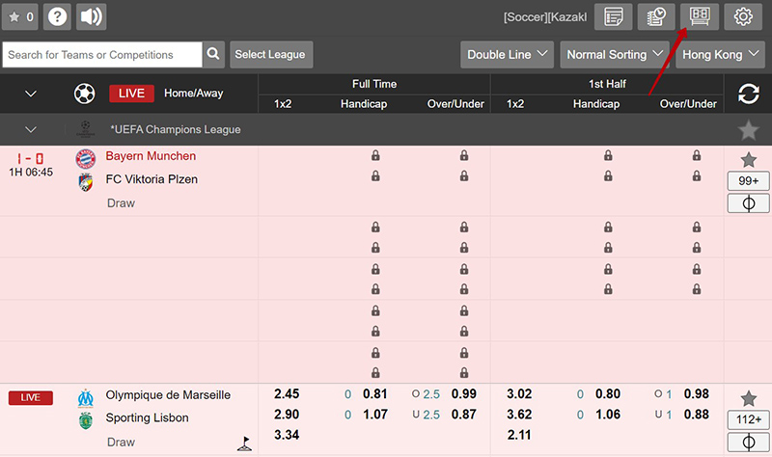Favorite the Olympique de Marseille match star
Screen dimensions: 772x457
[749, 398]
